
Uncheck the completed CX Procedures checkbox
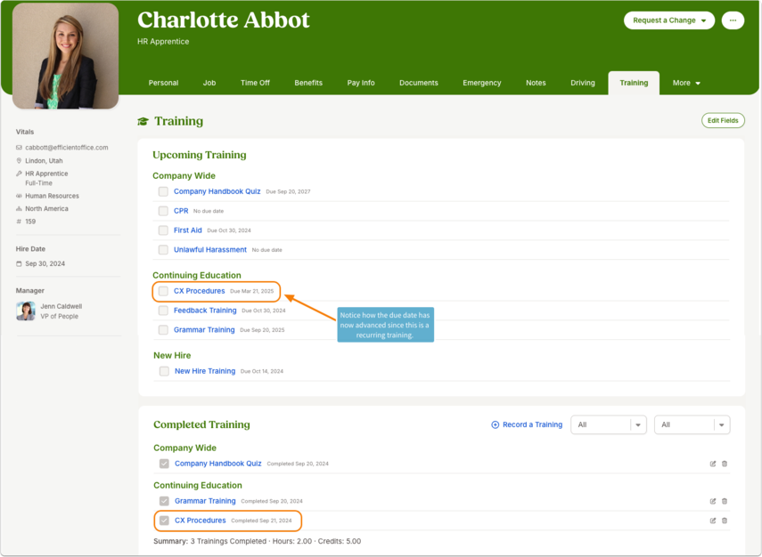[164, 521]
